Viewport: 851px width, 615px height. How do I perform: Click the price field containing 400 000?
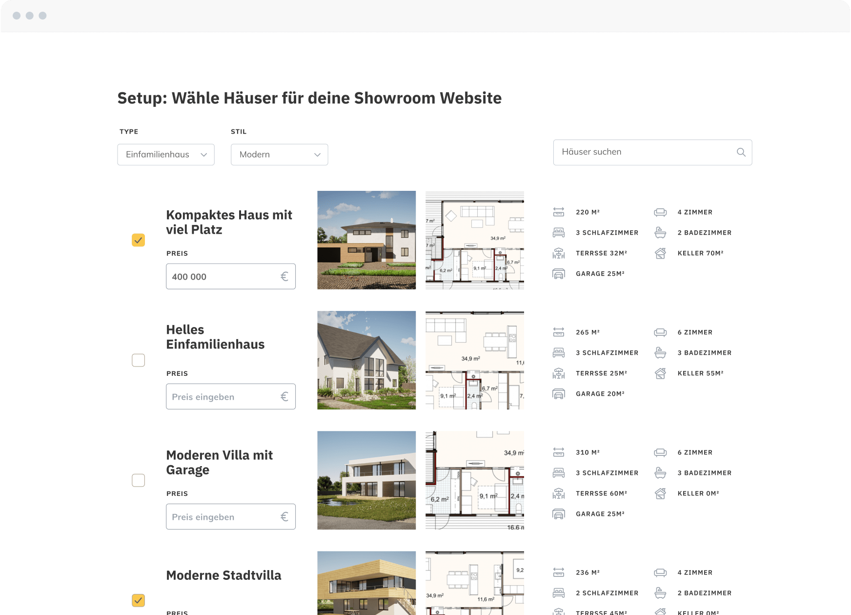[x=231, y=277]
